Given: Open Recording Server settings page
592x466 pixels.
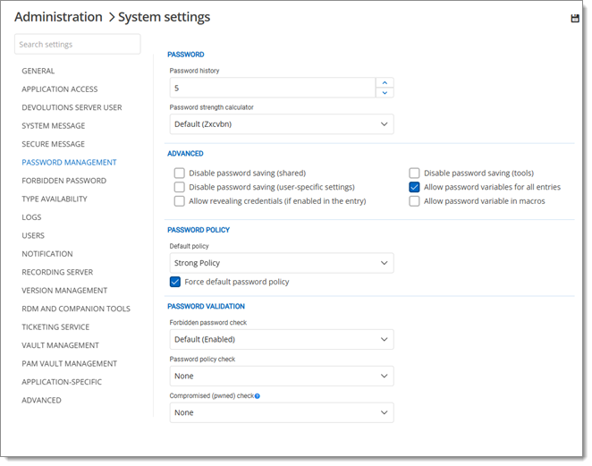Looking at the screenshot, I should [57, 272].
